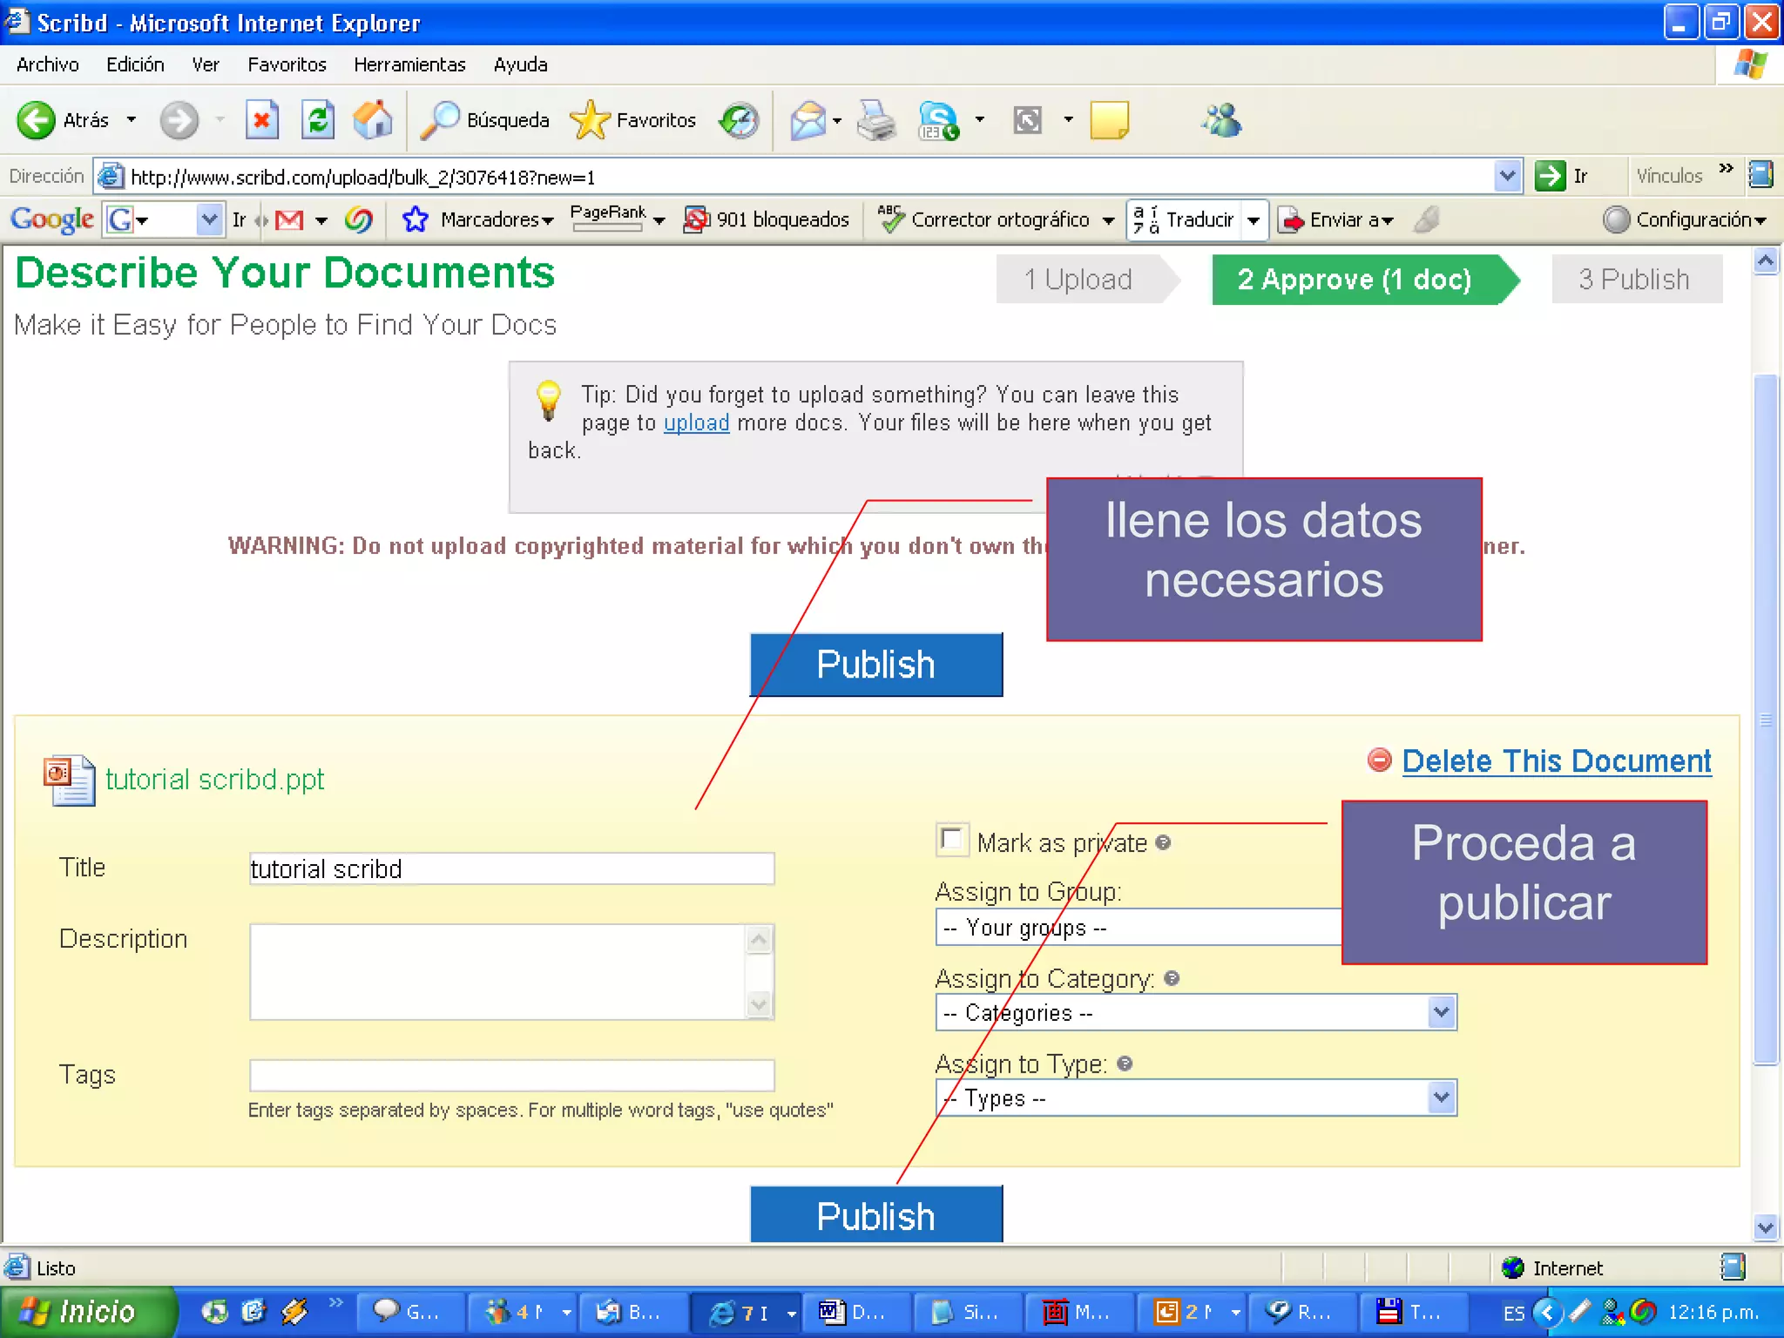The image size is (1784, 1338).
Task: Click the Description box scroll down arrow
Action: pos(759,1004)
